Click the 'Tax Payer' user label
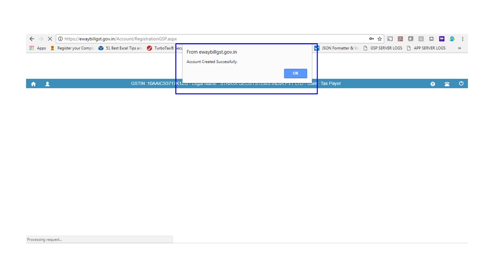494x277 pixels. pos(331,83)
